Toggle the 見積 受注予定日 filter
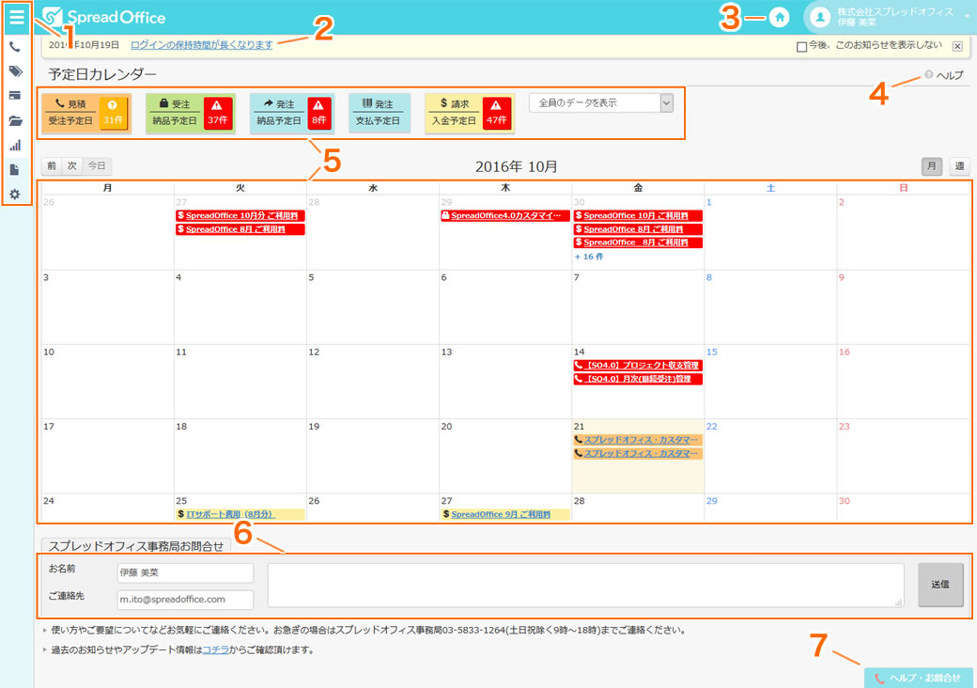Viewport: 977px width, 688px height. [x=86, y=113]
